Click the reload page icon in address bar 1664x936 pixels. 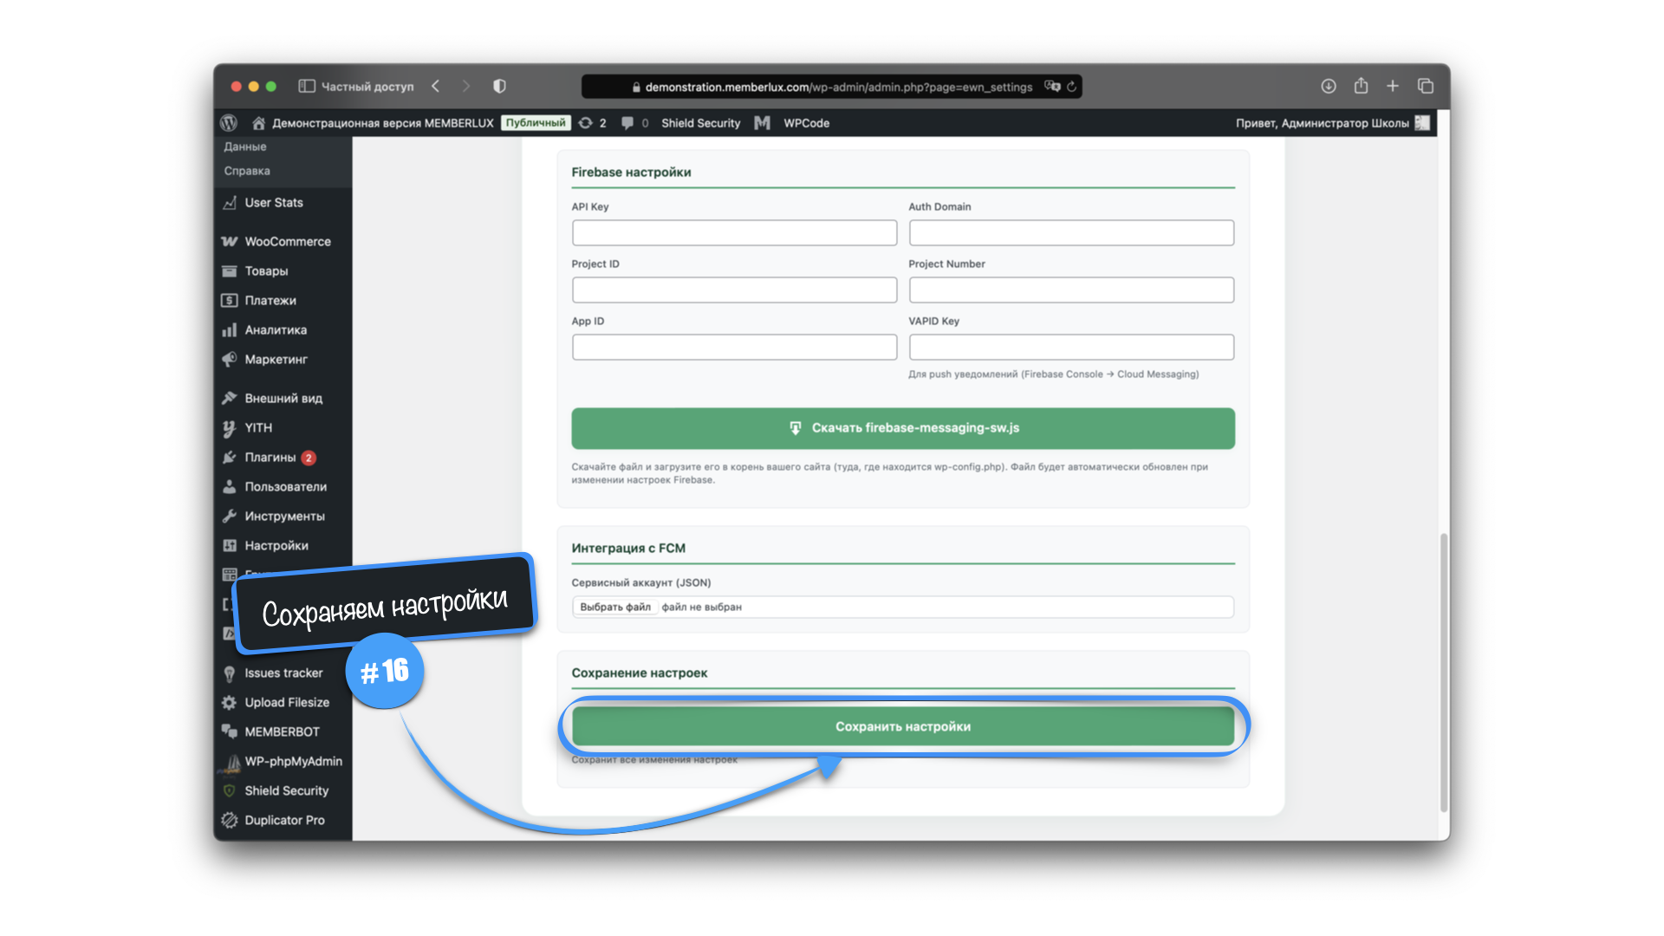(1072, 87)
